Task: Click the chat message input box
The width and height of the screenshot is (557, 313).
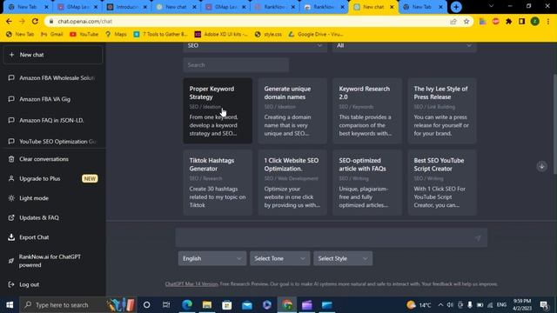Action: pyautogui.click(x=331, y=237)
